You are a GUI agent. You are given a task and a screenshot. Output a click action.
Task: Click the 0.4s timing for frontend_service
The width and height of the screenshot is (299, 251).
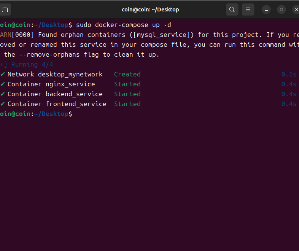pos(289,104)
